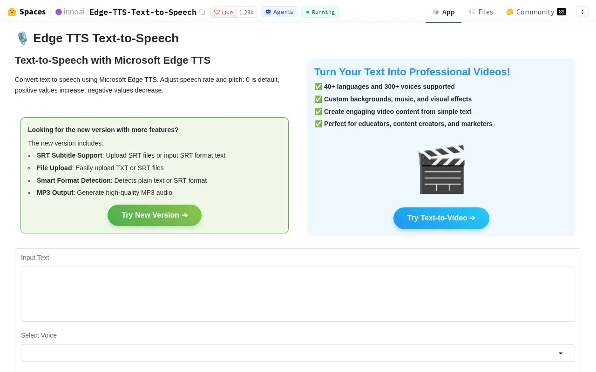
Task: Open the Running status badge
Action: click(x=320, y=12)
